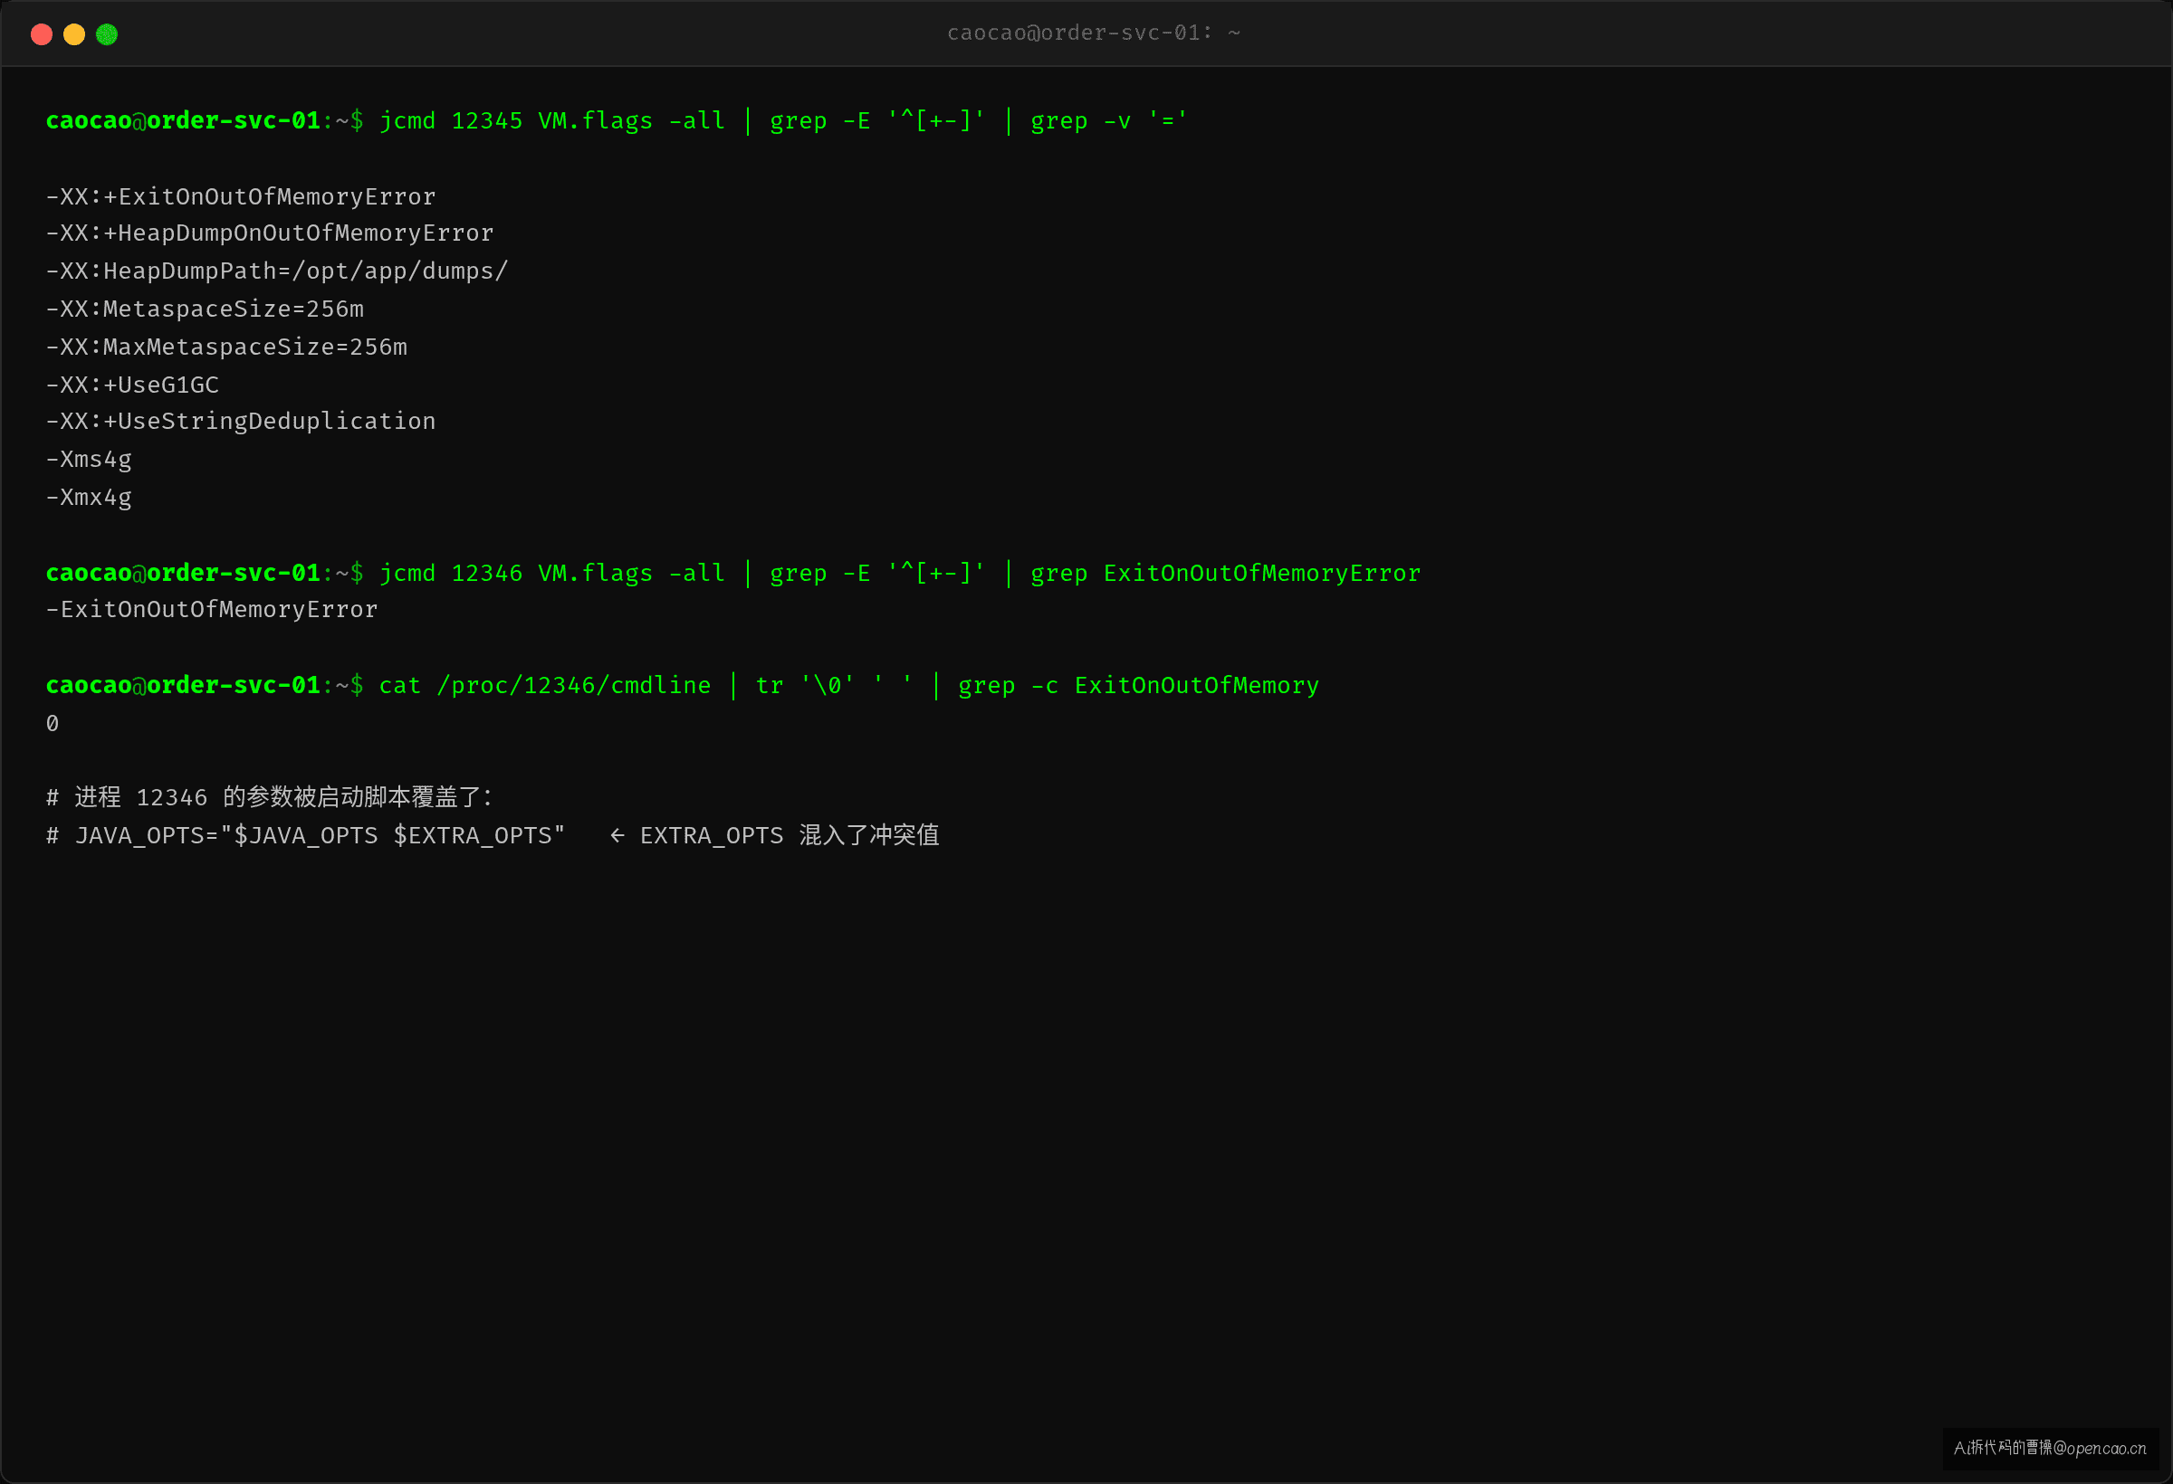Click the jcmd 12346 command line
This screenshot has width=2173, height=1484.
point(733,573)
